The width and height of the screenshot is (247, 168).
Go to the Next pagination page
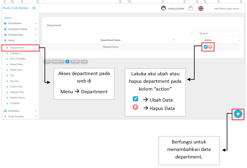point(75,61)
